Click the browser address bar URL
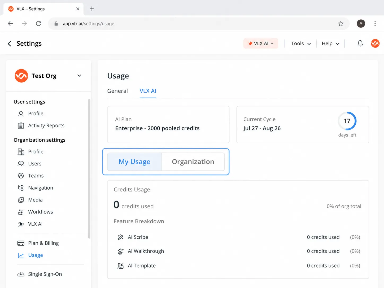This screenshot has width=384, height=288. click(89, 24)
